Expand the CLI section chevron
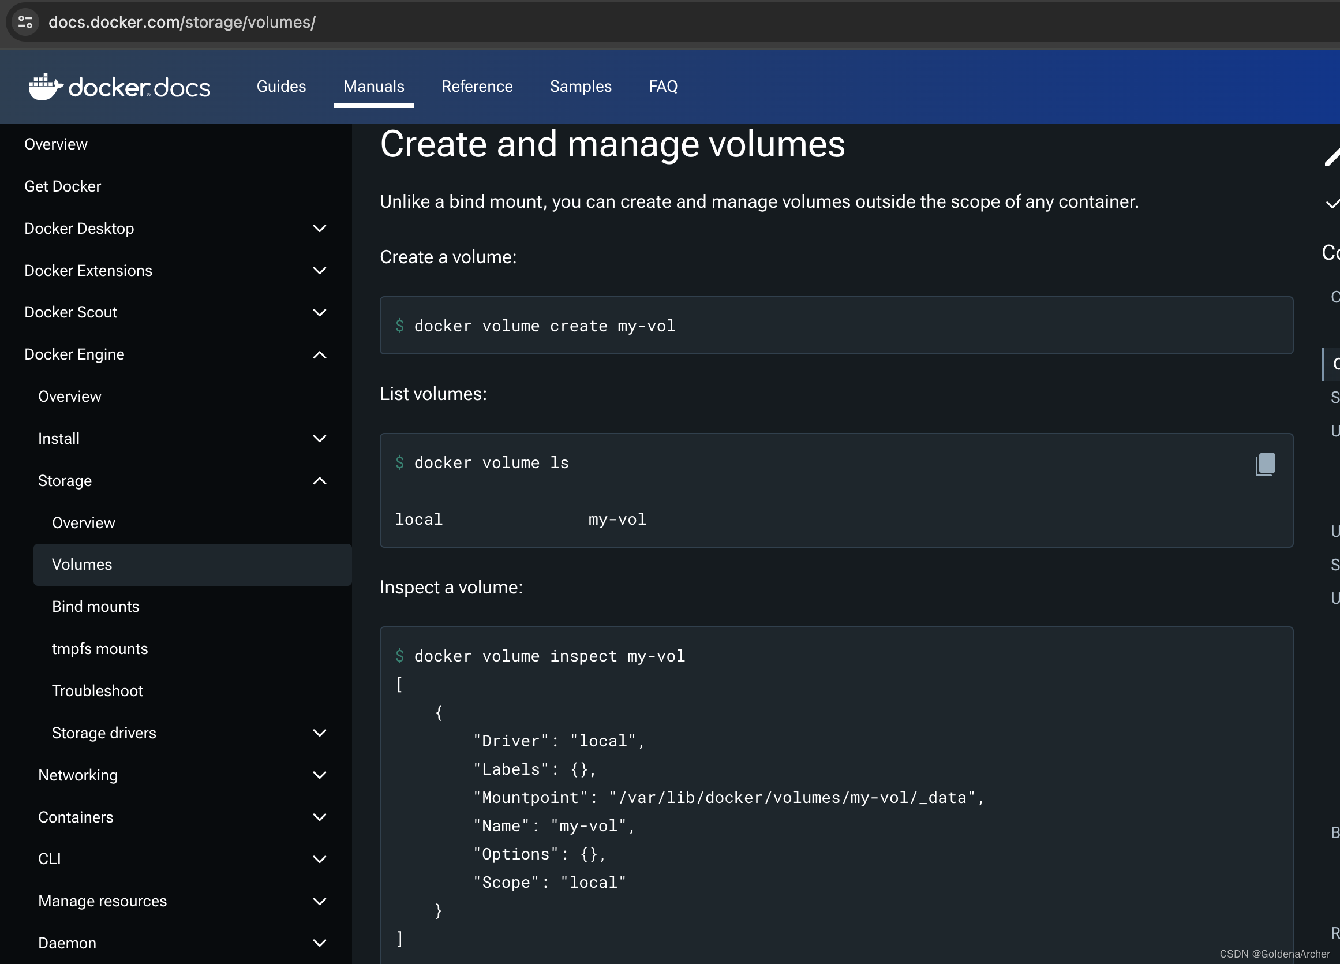 coord(320,859)
